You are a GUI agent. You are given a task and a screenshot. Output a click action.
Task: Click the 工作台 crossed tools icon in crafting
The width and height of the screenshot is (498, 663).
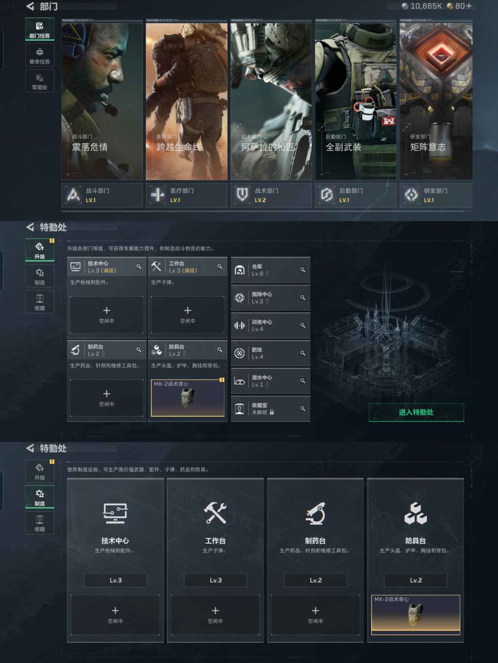(215, 513)
